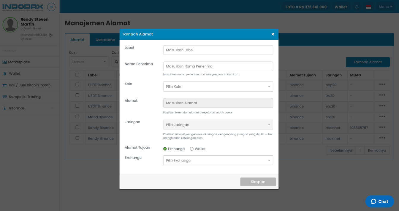Click the search magnifier icon

pyautogui.click(x=116, y=62)
